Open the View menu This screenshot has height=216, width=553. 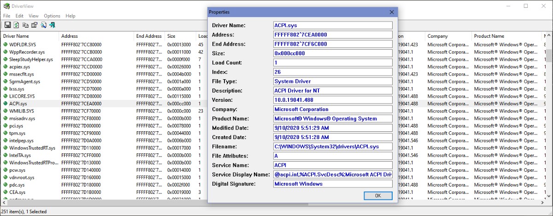[34, 16]
